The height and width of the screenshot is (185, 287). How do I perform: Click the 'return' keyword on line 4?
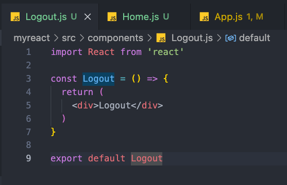click(77, 92)
